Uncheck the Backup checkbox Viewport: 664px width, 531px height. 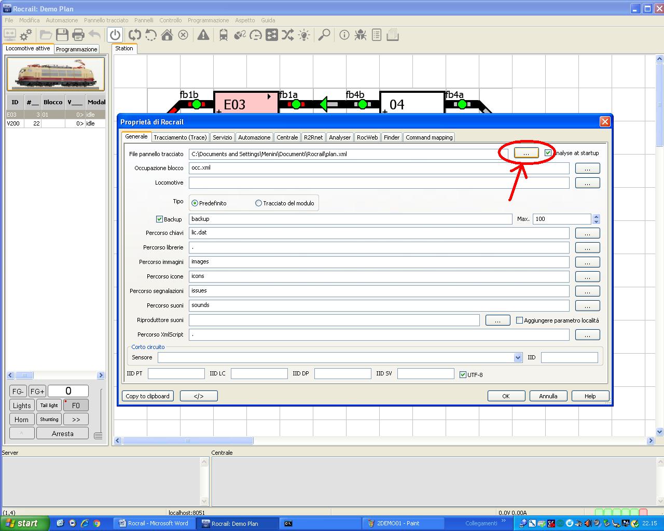[x=160, y=219]
